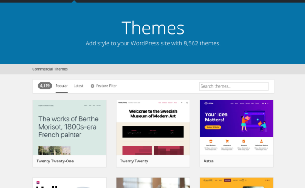This screenshot has height=188, width=305.
Task: Switch to the Latest tab
Action: tap(78, 86)
